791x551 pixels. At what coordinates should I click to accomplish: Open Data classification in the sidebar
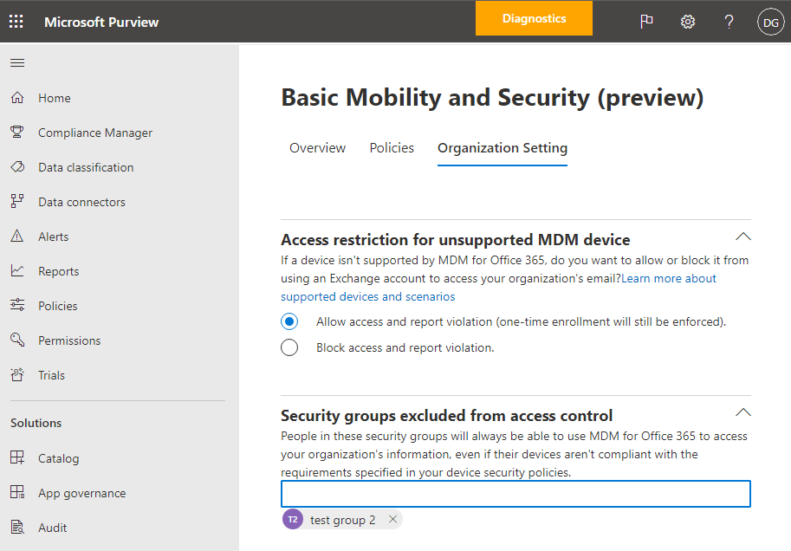[x=86, y=167]
